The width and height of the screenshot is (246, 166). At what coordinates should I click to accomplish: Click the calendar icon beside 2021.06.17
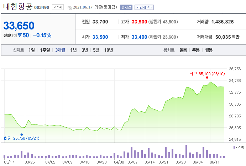point(70,7)
